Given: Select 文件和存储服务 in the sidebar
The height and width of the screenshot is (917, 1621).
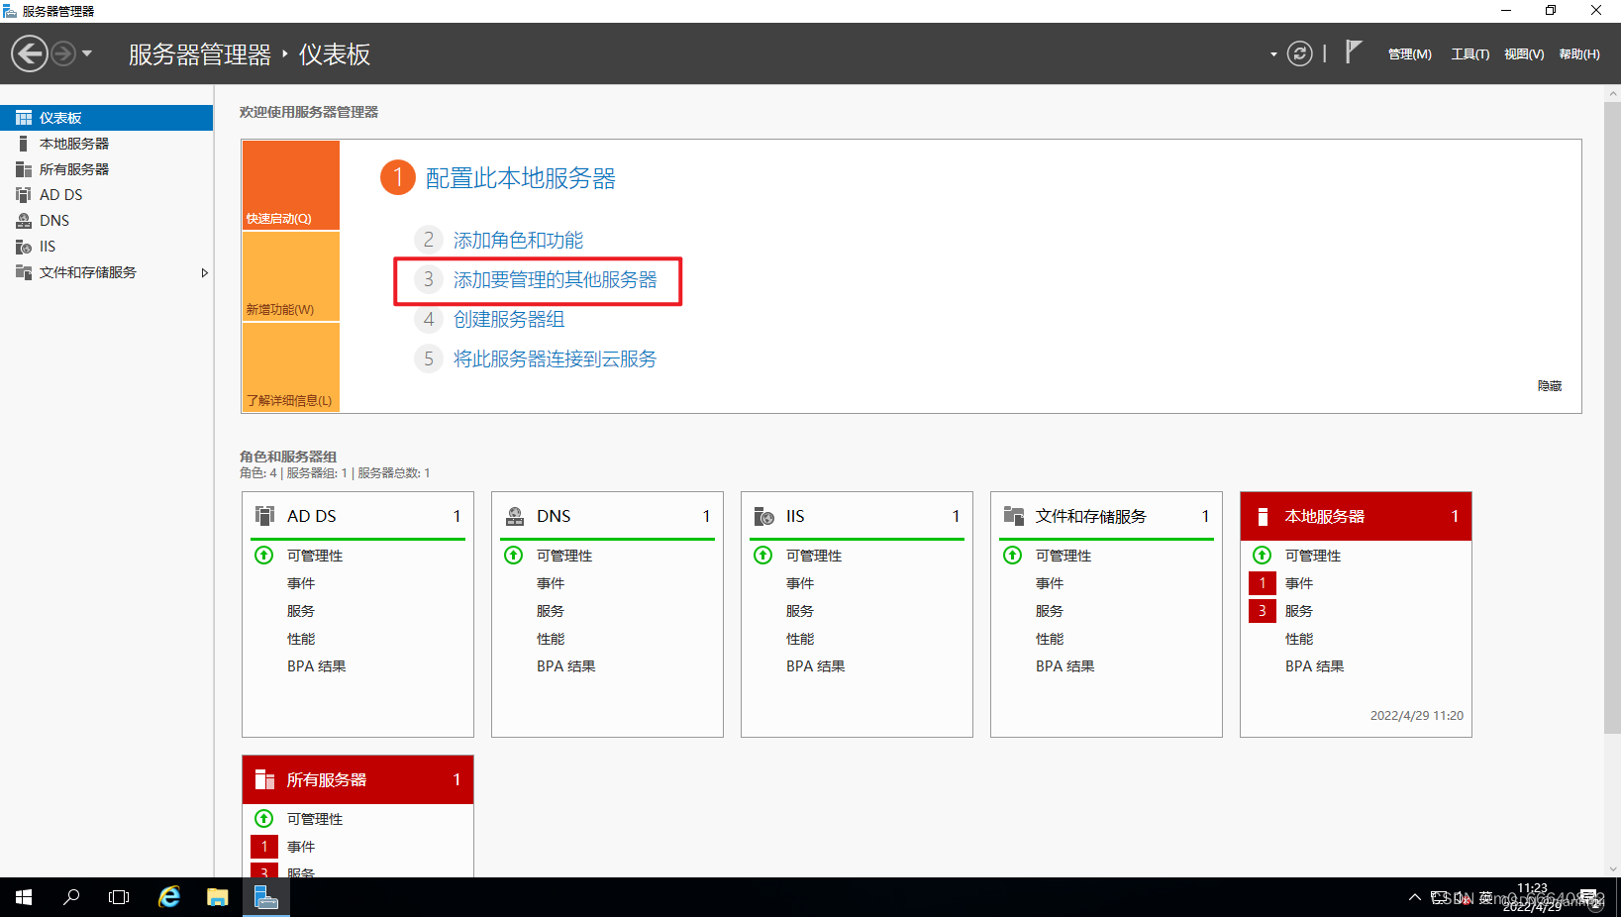Looking at the screenshot, I should pyautogui.click(x=106, y=272).
